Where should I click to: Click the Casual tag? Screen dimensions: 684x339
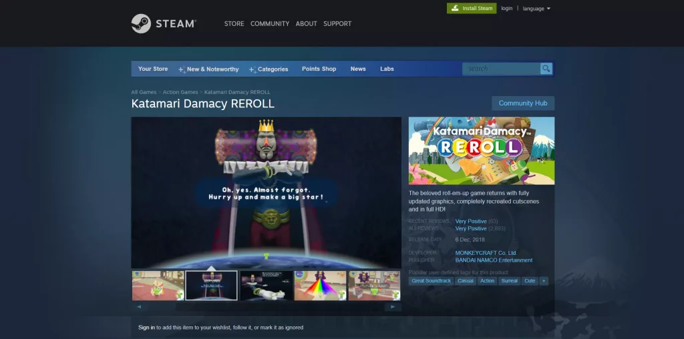pyautogui.click(x=466, y=281)
